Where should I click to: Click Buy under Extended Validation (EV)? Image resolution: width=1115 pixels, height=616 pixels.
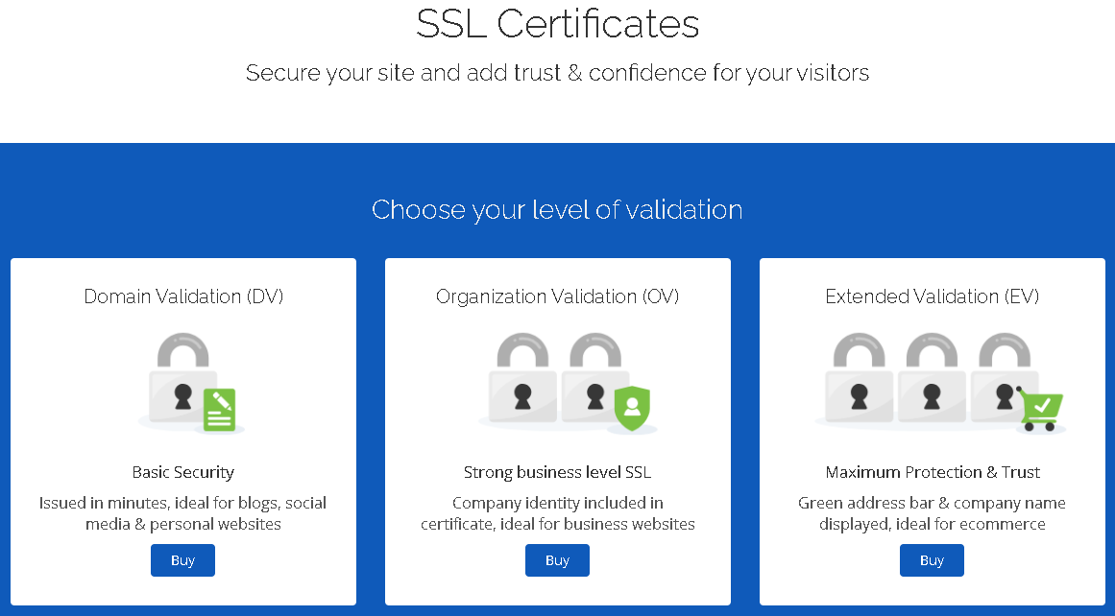932,560
